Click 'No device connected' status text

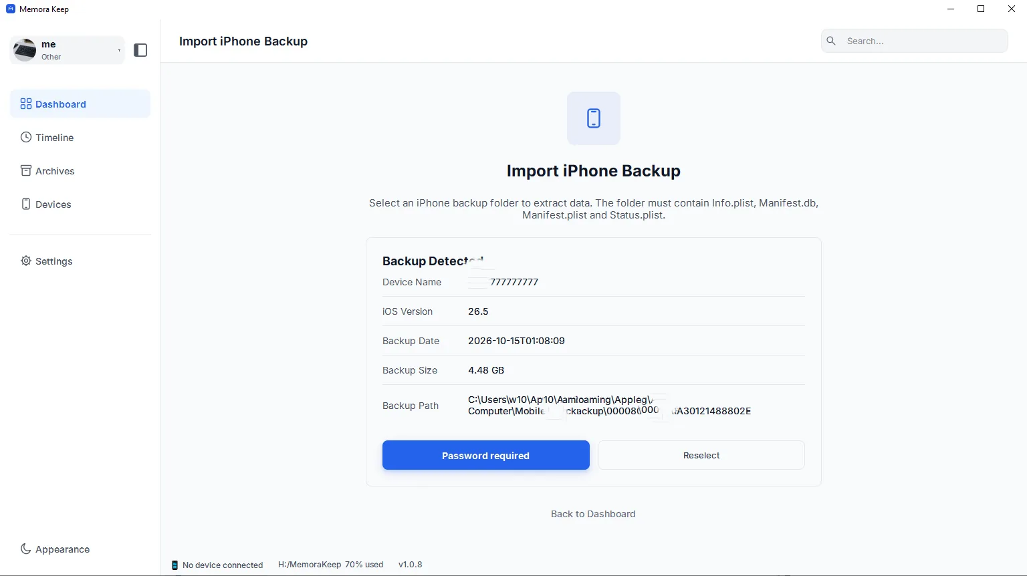[x=223, y=565]
